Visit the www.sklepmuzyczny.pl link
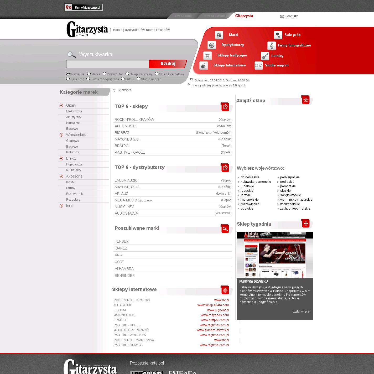374x374 pixels. coord(213,330)
